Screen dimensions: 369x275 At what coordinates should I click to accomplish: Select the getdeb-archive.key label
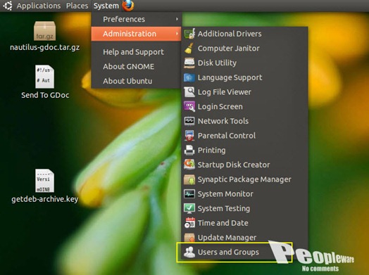[x=44, y=199]
